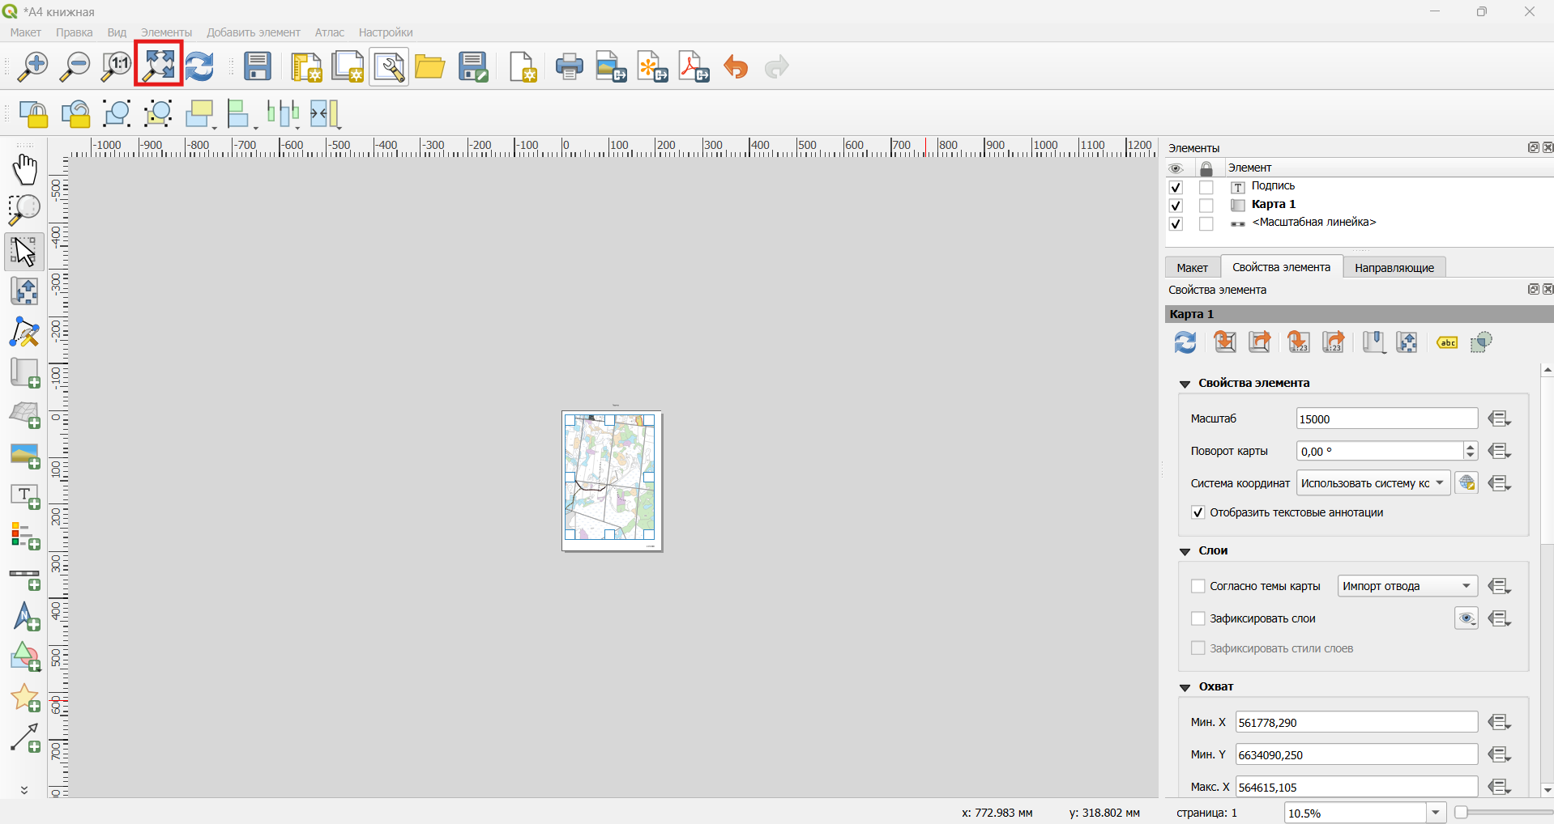The width and height of the screenshot is (1554, 824).
Task: Collapse the Охват section
Action: [x=1185, y=687]
